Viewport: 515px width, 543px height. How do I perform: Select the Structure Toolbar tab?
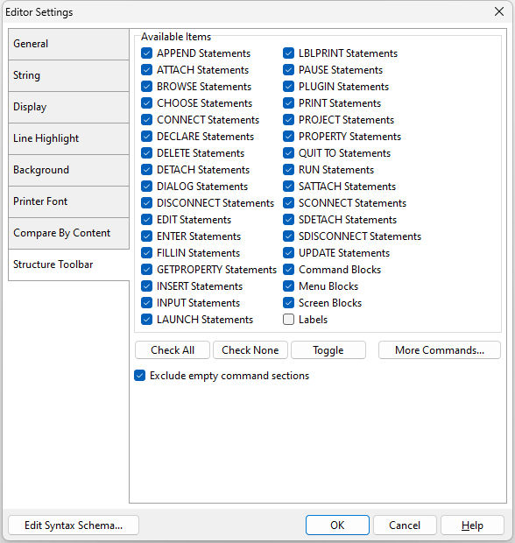tap(68, 264)
